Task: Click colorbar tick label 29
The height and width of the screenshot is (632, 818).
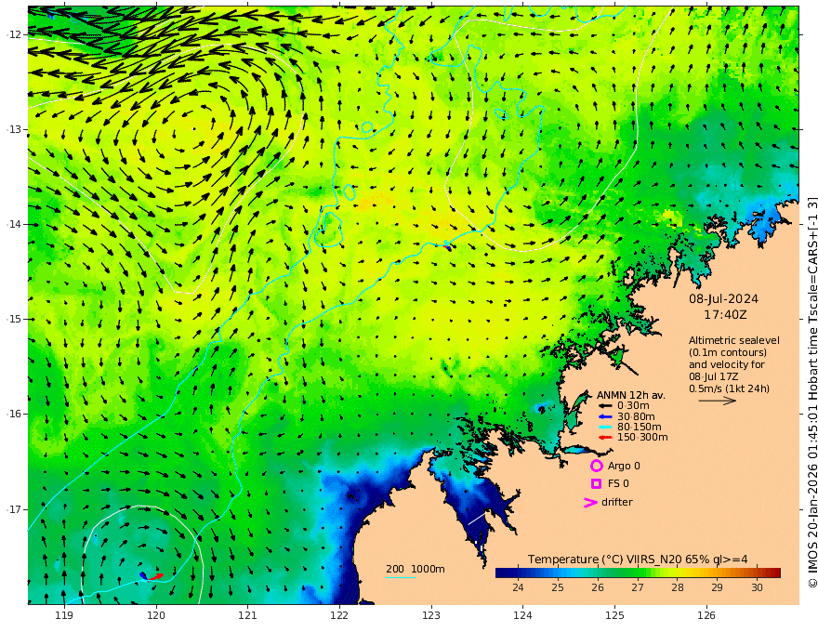Action: click(718, 587)
